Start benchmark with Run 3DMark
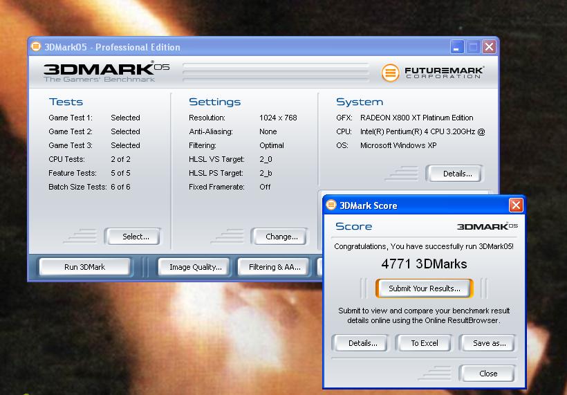 (84, 267)
